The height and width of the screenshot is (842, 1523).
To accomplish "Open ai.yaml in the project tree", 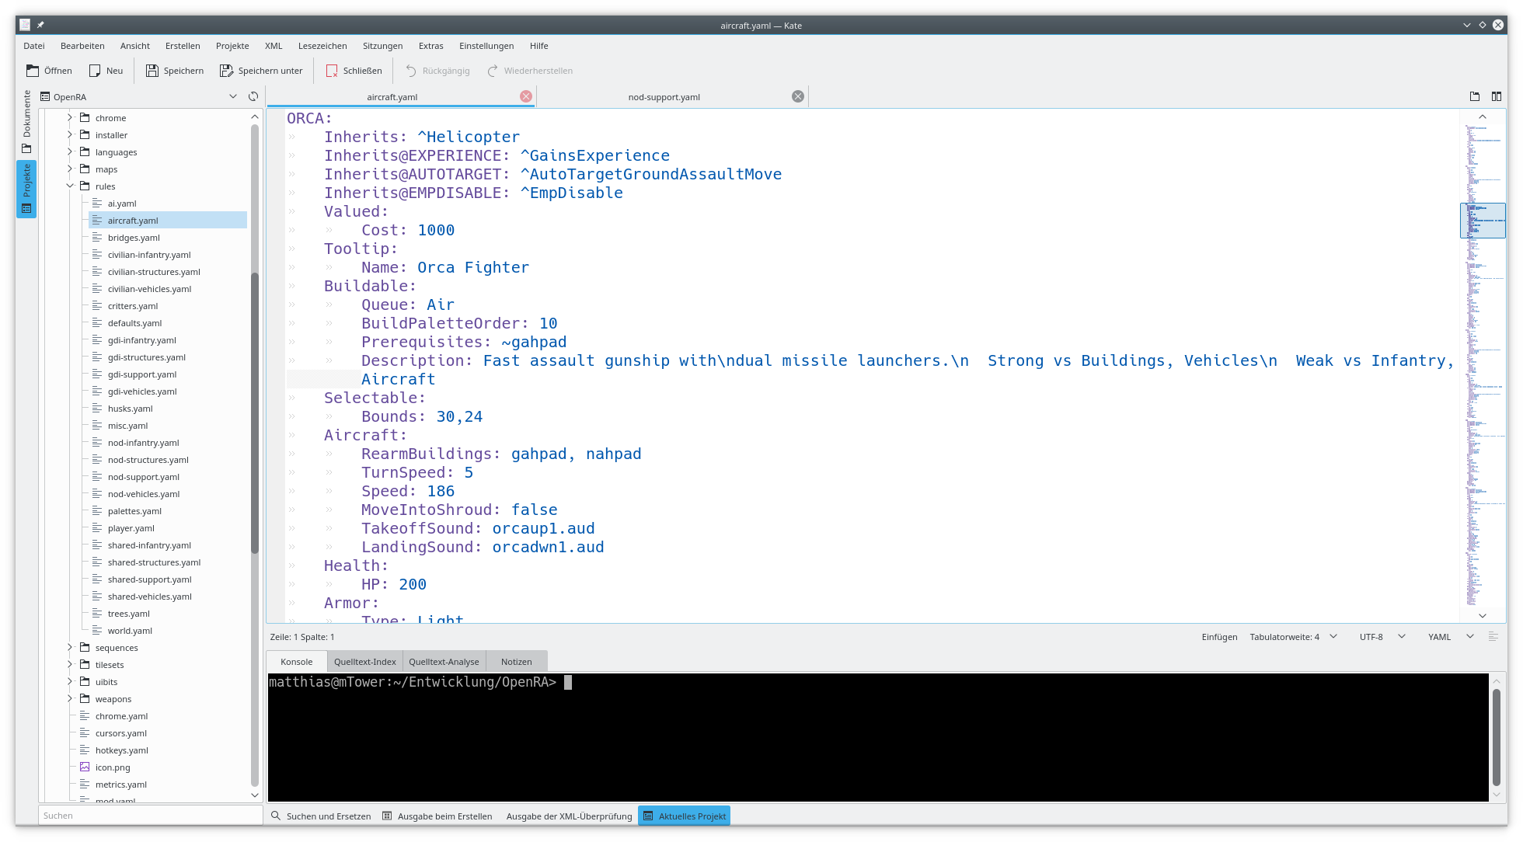I will [x=122, y=204].
